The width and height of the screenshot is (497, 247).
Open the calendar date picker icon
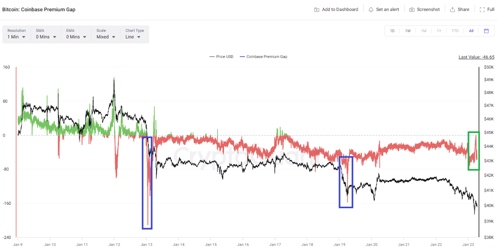pos(486,31)
